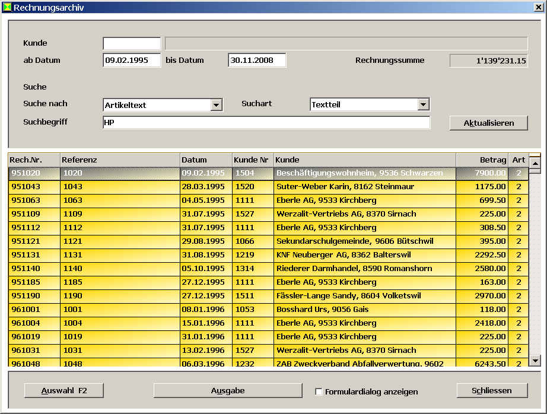Click the bis Datum field

(x=257, y=60)
